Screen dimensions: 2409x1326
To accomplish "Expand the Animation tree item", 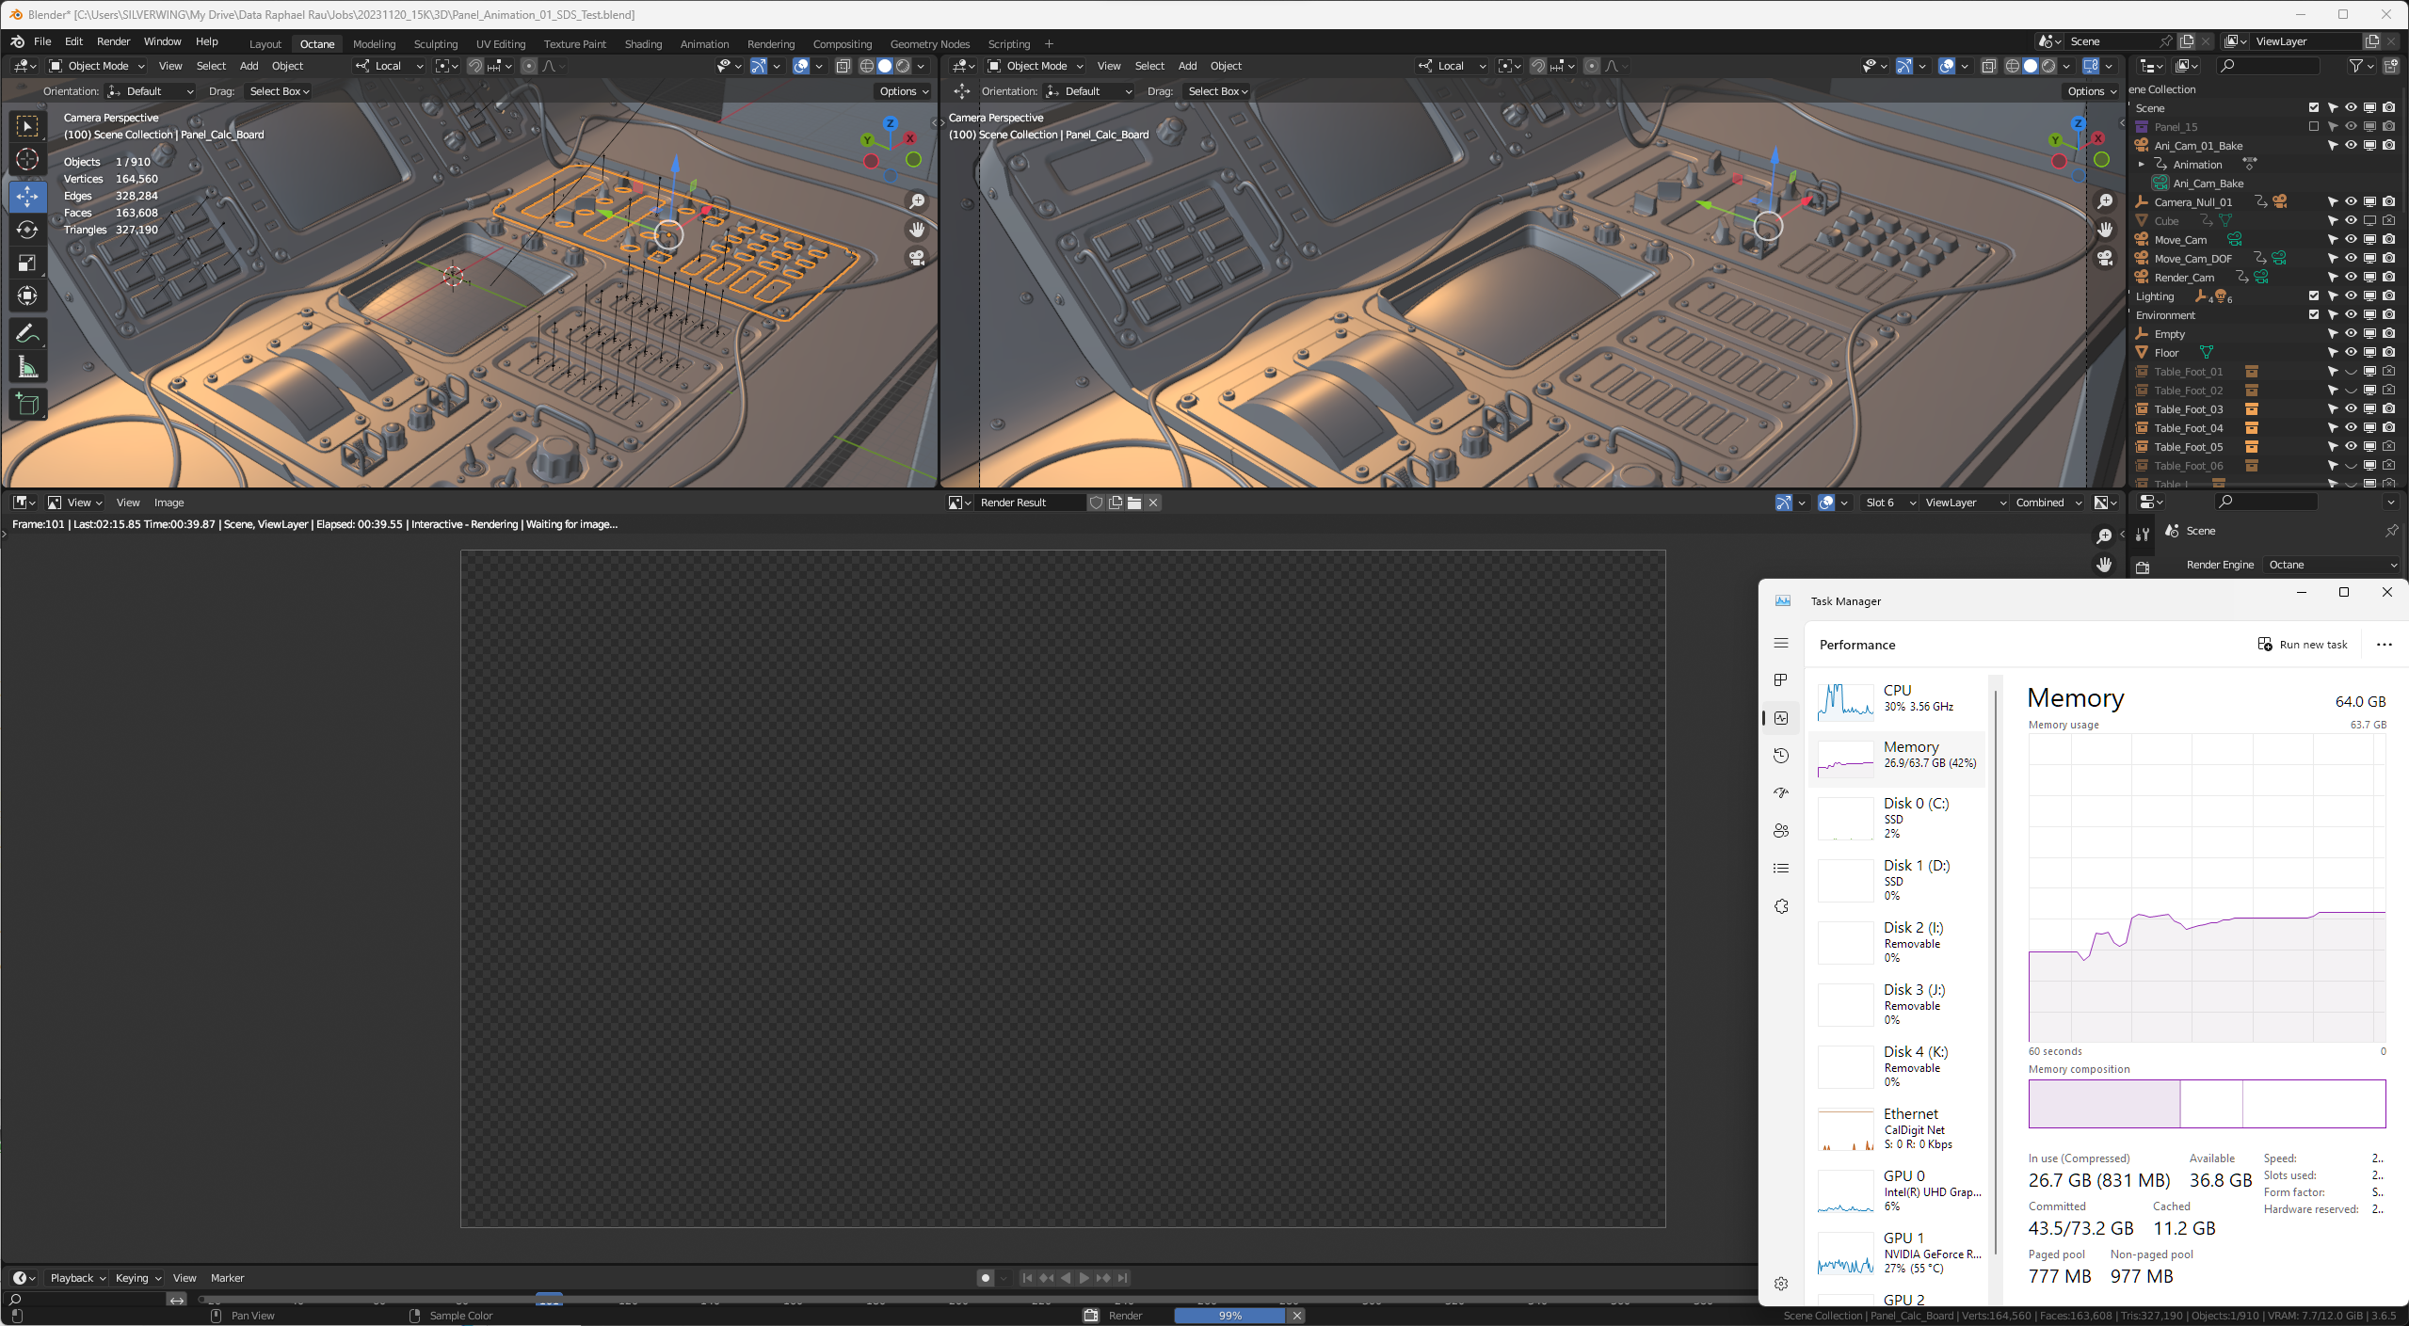I will (x=2142, y=165).
